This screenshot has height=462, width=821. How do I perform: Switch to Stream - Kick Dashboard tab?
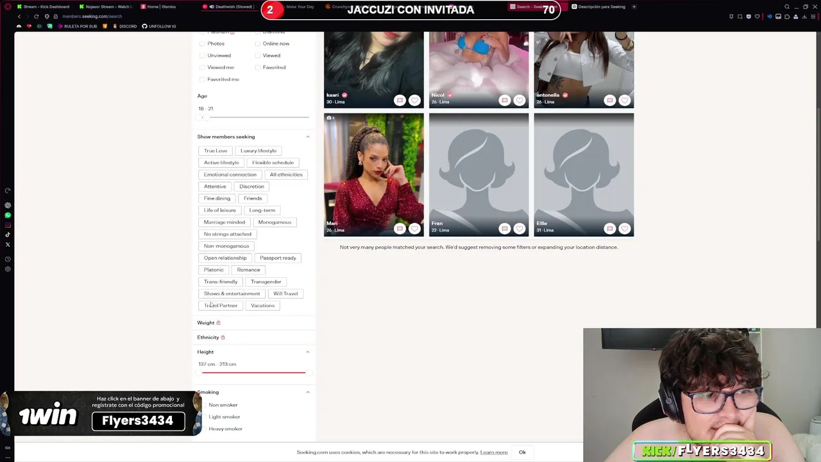pos(42,6)
